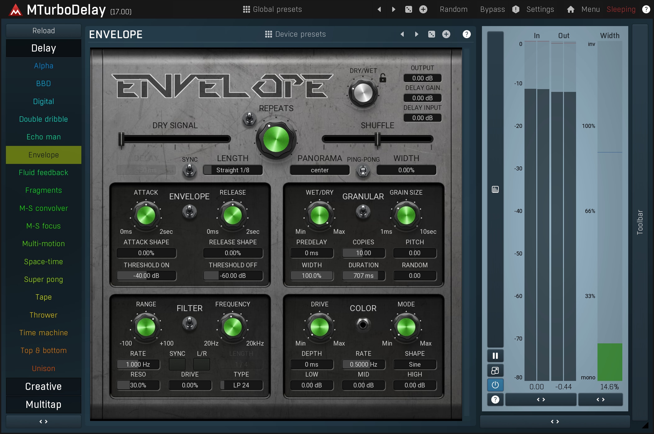Image resolution: width=654 pixels, height=434 pixels.
Task: Click the meter popup window icon
Action: click(x=495, y=370)
